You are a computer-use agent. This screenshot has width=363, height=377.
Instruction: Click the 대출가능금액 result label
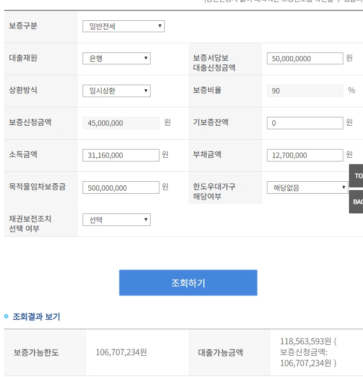coord(220,353)
